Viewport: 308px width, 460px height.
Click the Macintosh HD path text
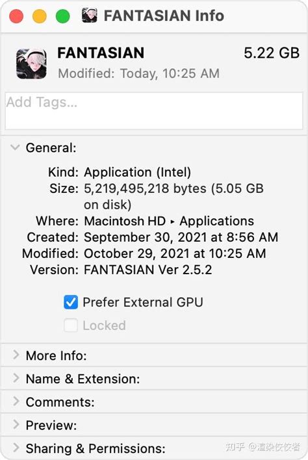[125, 221]
